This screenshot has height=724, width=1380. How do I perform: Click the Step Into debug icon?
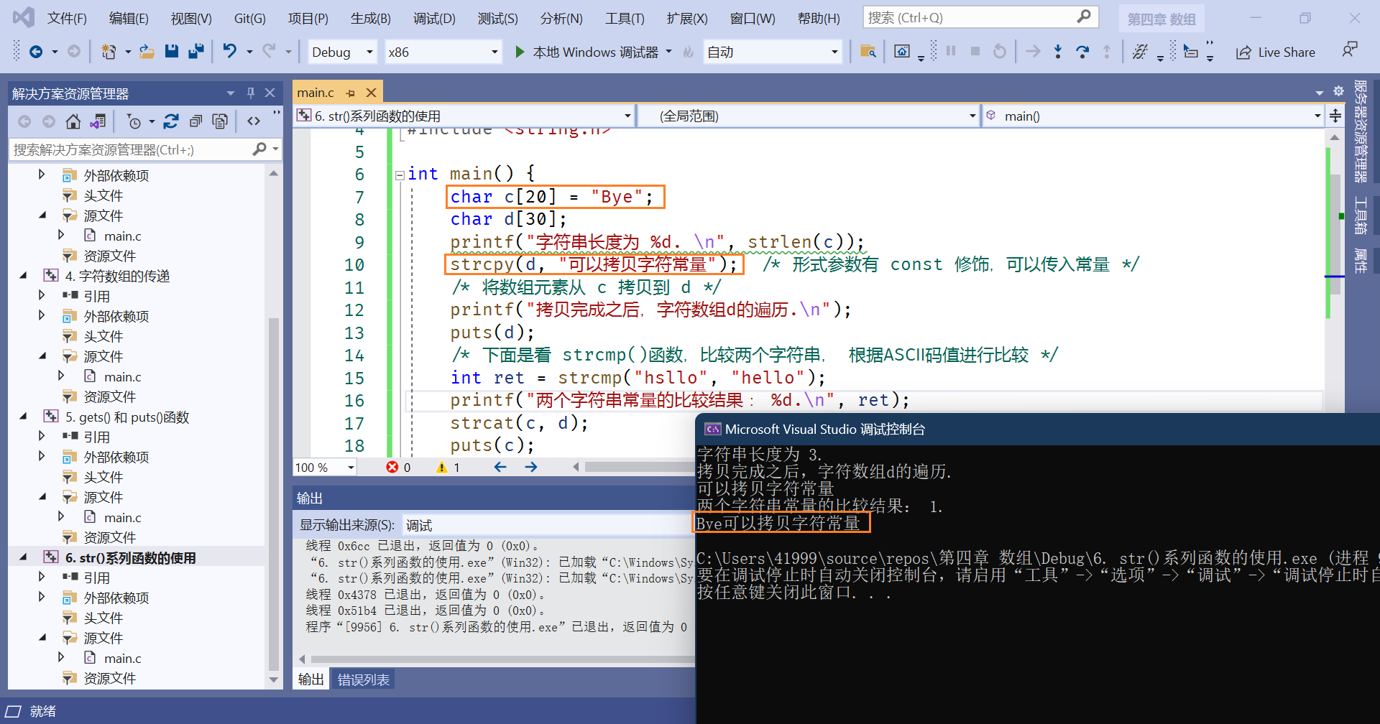tap(1057, 52)
